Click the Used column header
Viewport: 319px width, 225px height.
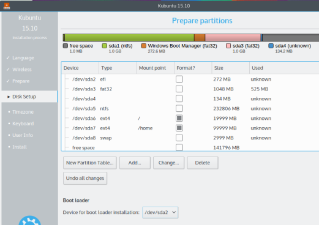pyautogui.click(x=284, y=68)
